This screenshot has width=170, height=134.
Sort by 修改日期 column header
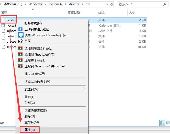[74, 12]
